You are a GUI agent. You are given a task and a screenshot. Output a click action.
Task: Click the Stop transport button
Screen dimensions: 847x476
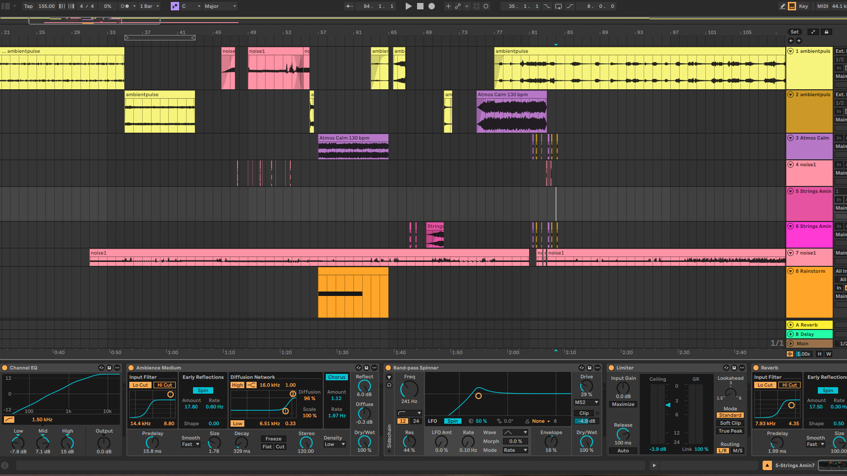coord(420,6)
